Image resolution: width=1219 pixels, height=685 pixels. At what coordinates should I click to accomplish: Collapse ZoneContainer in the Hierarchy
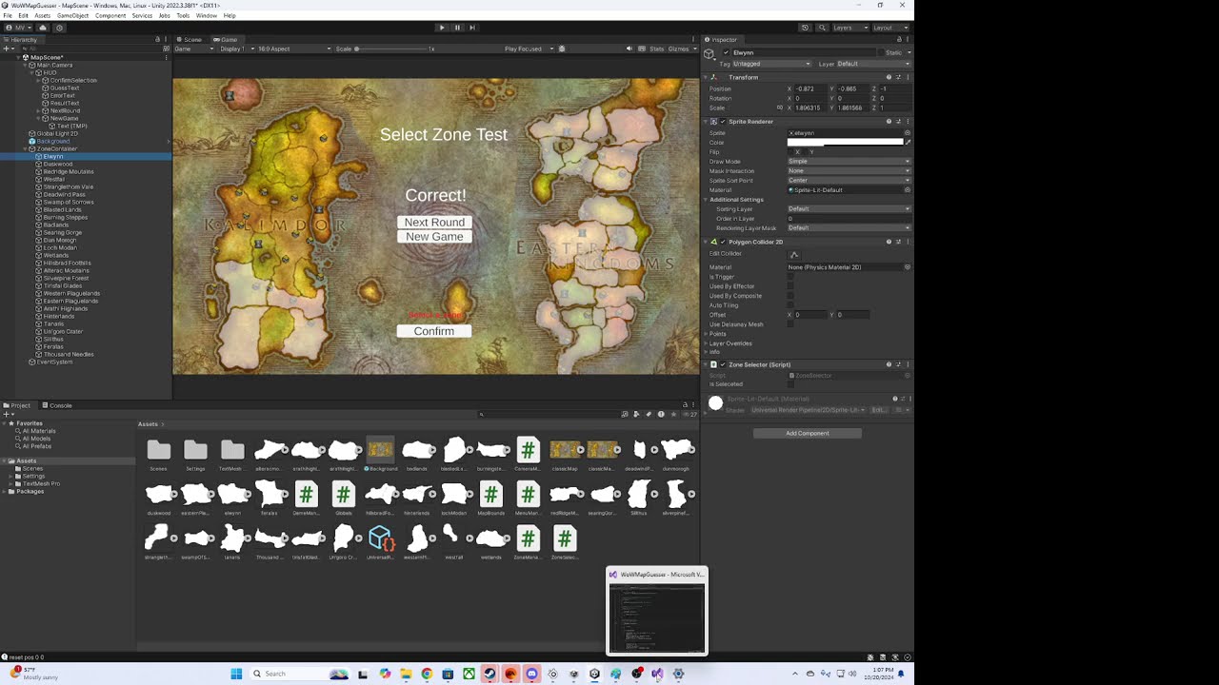click(x=26, y=148)
